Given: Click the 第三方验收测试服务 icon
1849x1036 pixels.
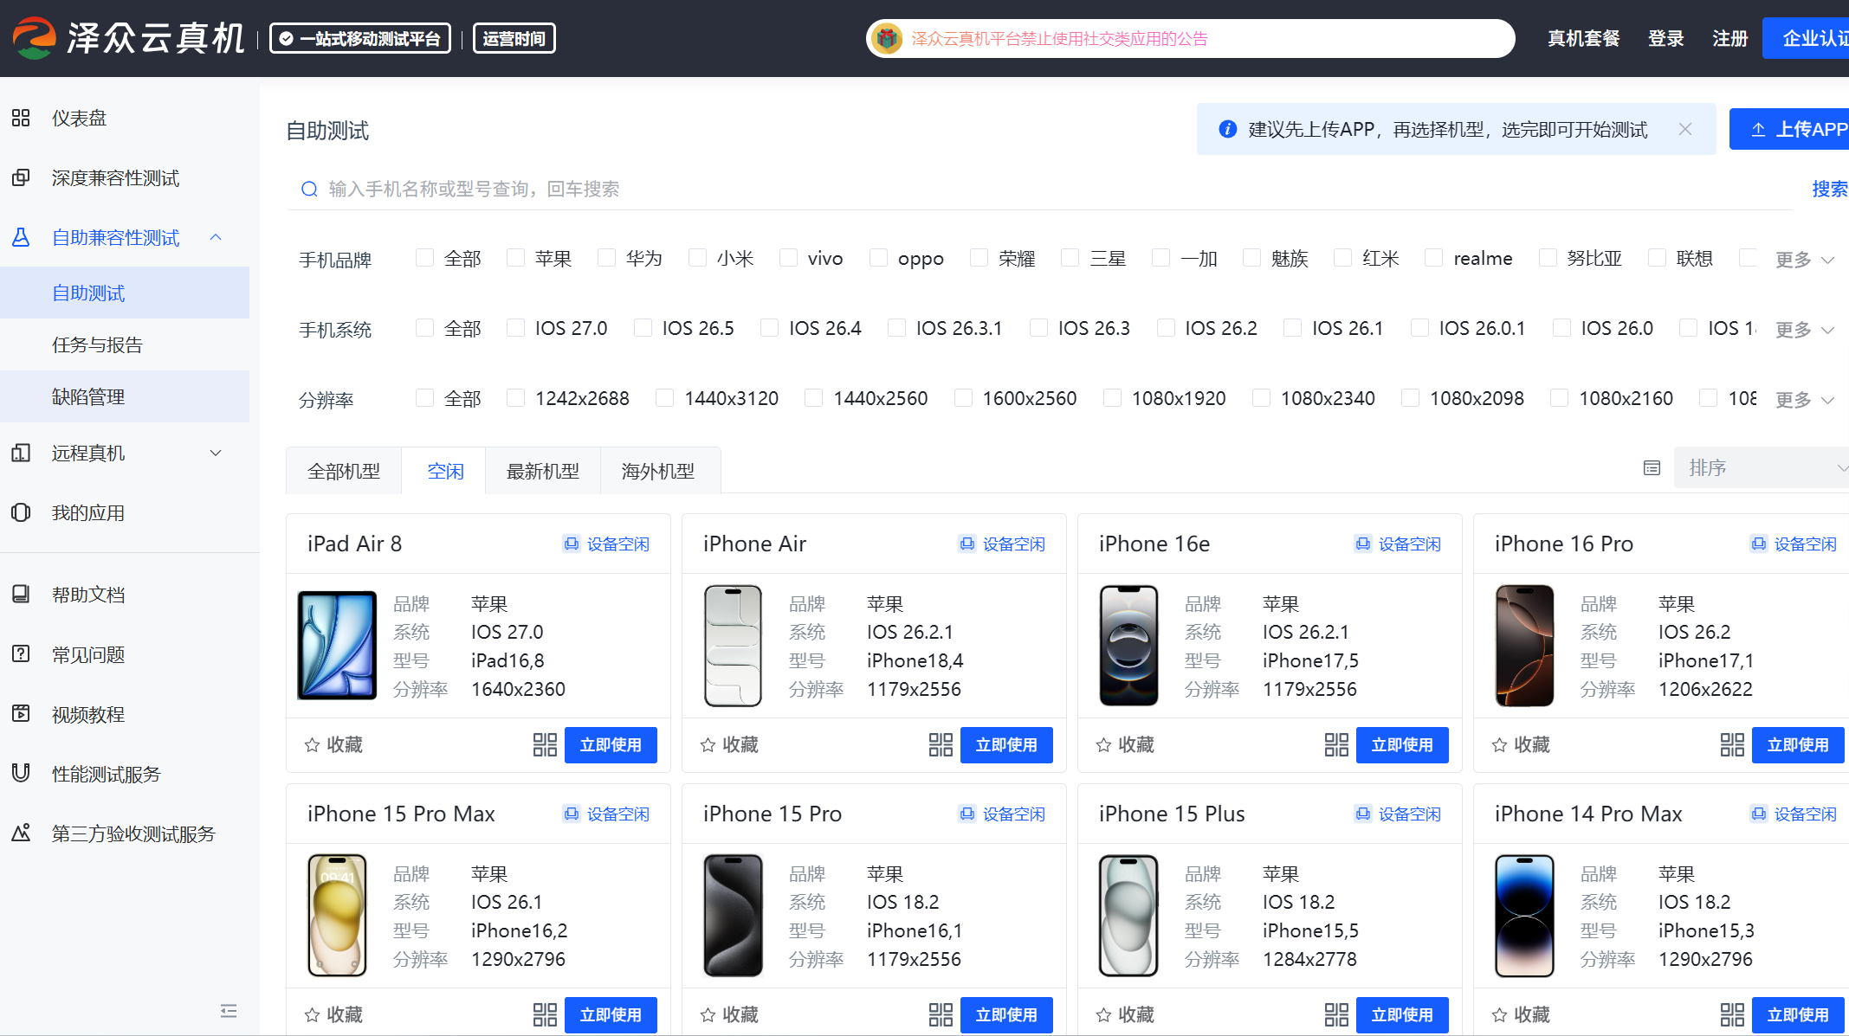Looking at the screenshot, I should point(21,833).
